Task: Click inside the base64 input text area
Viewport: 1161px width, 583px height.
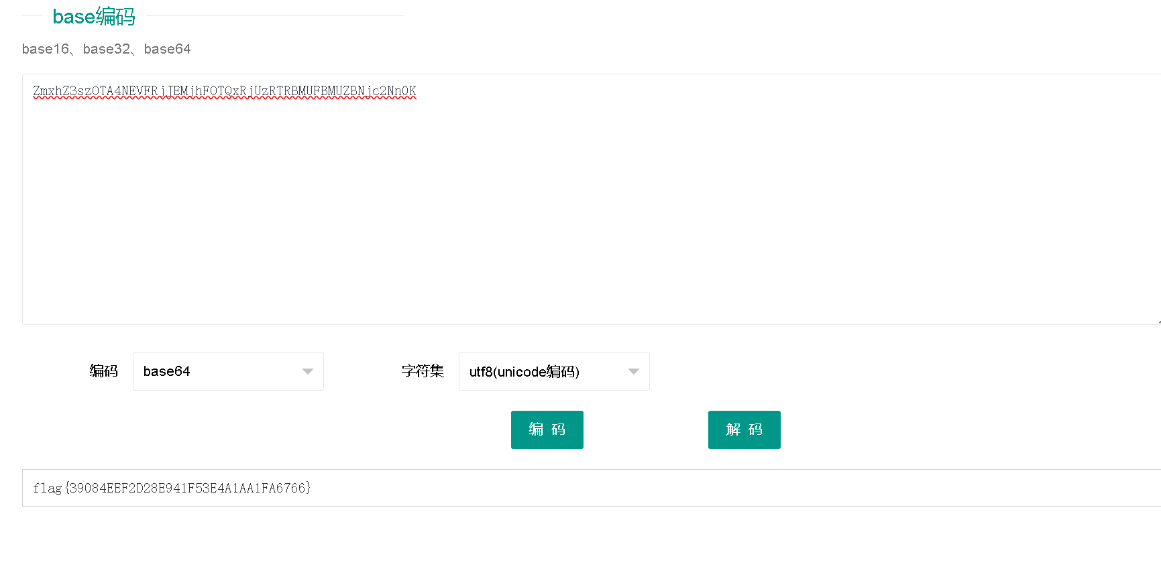Action: coord(592,199)
